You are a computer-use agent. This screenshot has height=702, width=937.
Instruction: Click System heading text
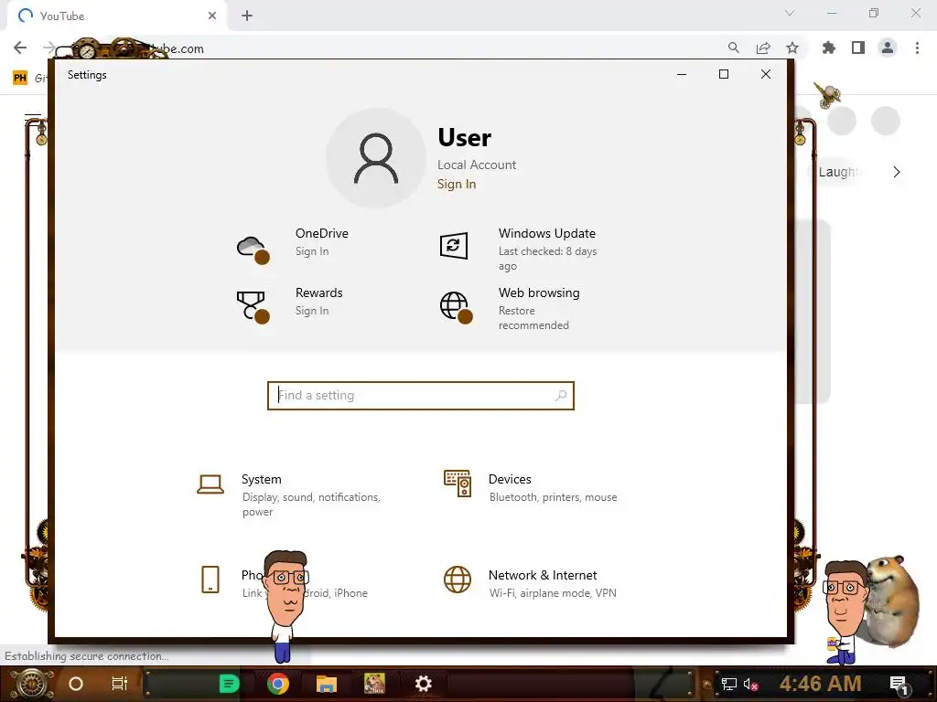coord(261,479)
